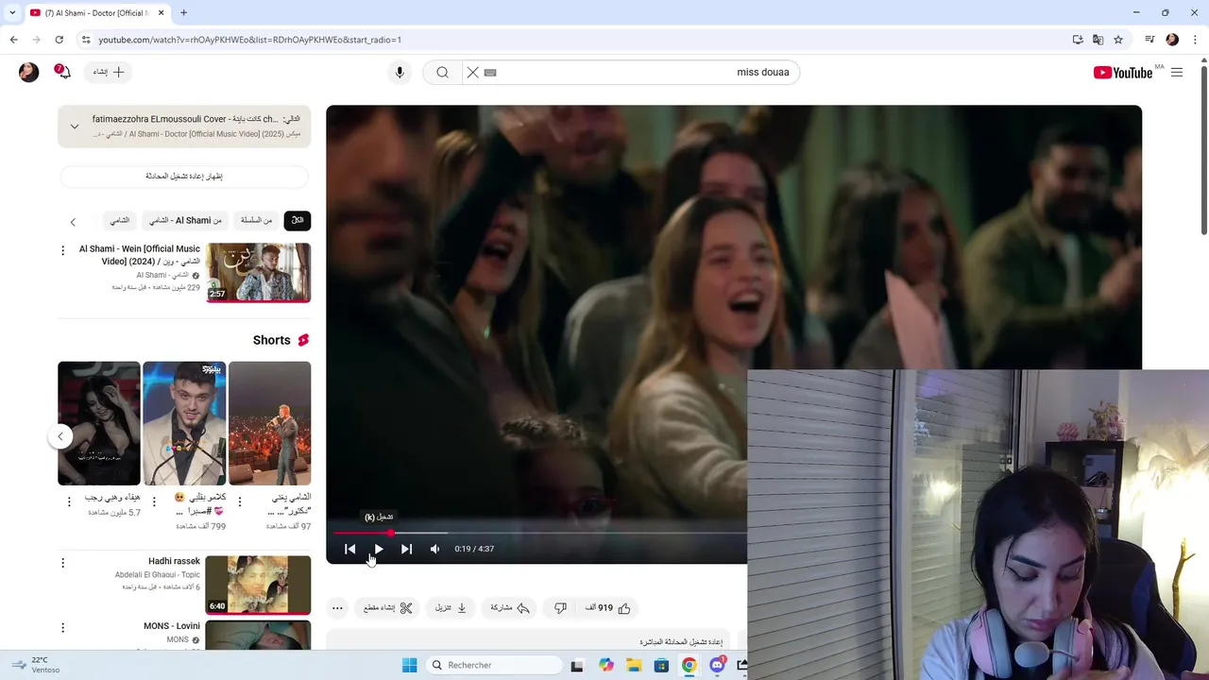Open on-screen keyboard icon in search box
Viewport: 1209px width, 680px height.
[x=490, y=72]
